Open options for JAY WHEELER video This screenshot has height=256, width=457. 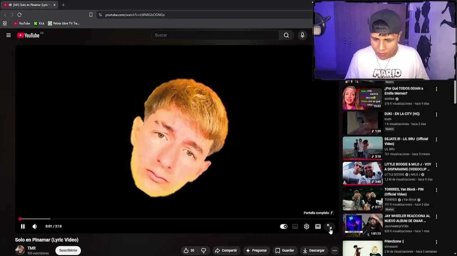click(436, 217)
